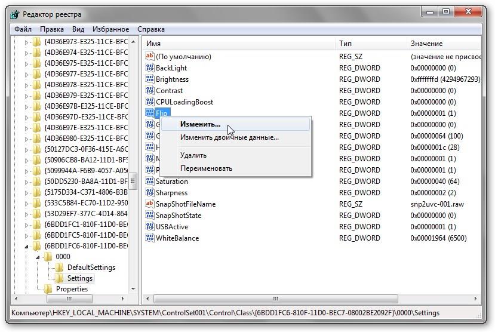Collapse the 0000 subkey node
The height and width of the screenshot is (332, 495).
point(37,257)
